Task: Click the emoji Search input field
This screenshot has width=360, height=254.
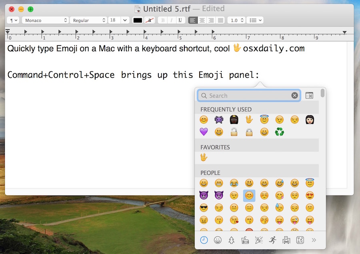Action: coord(244,95)
